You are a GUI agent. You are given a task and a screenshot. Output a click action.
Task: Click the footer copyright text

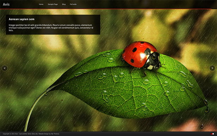[31, 134]
